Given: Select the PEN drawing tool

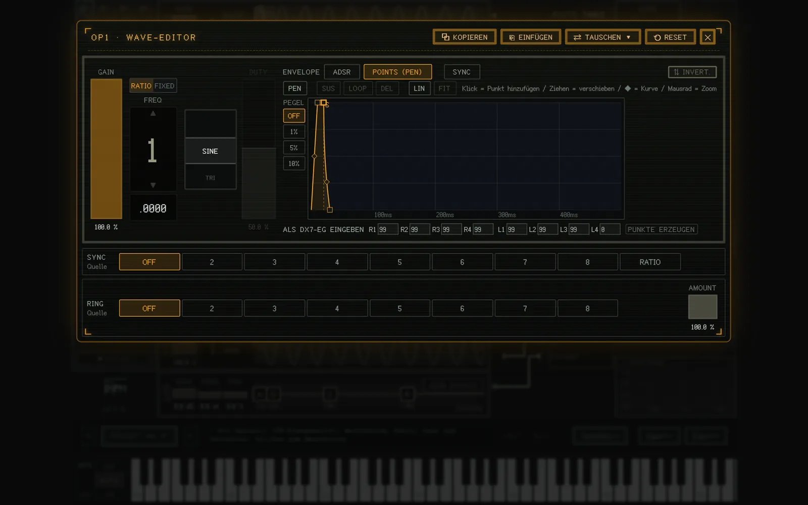Looking at the screenshot, I should (x=294, y=88).
